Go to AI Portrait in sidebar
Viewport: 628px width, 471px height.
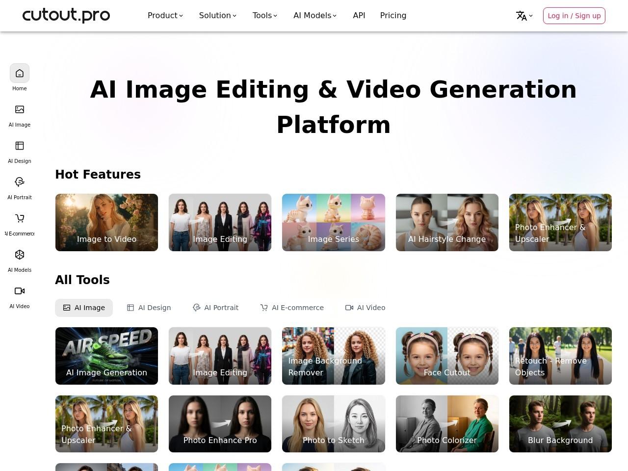20,183
